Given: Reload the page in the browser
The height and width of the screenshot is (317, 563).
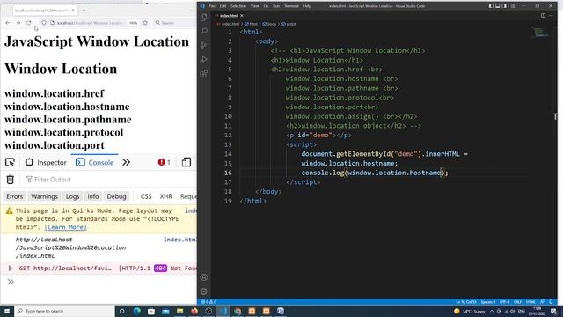Looking at the screenshot, I should [29, 23].
